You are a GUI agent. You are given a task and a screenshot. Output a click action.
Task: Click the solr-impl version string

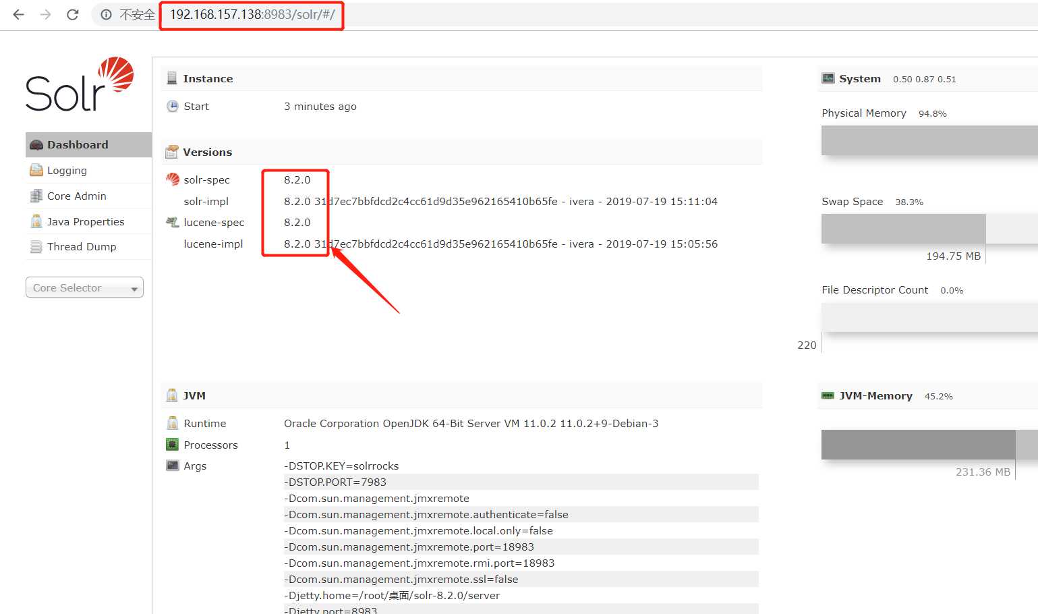[x=500, y=201]
